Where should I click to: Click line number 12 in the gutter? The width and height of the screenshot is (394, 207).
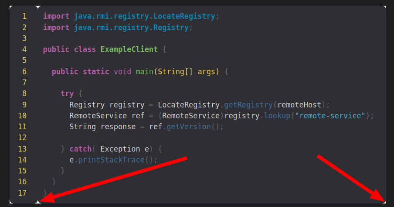pos(22,138)
